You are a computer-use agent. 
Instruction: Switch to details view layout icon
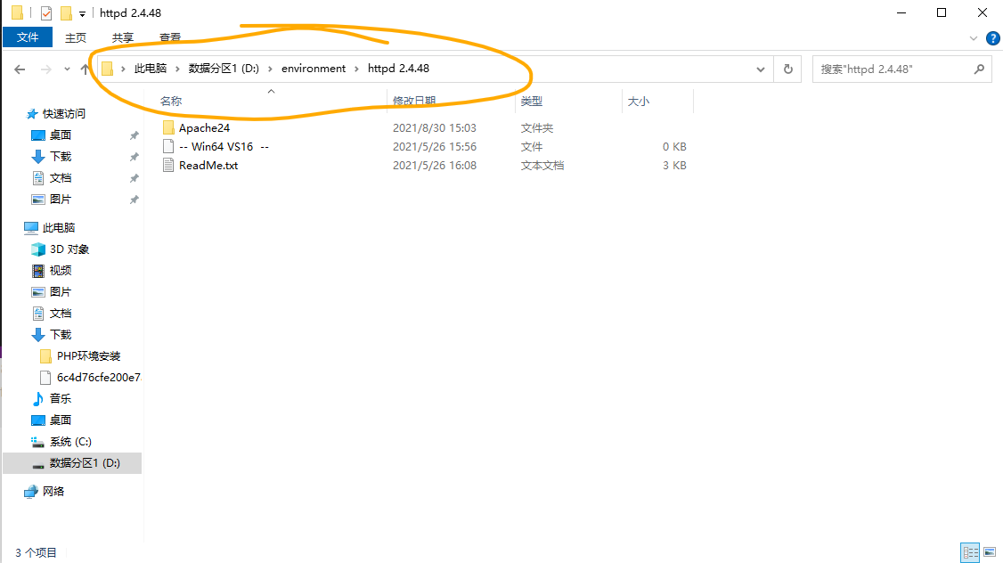pos(970,552)
